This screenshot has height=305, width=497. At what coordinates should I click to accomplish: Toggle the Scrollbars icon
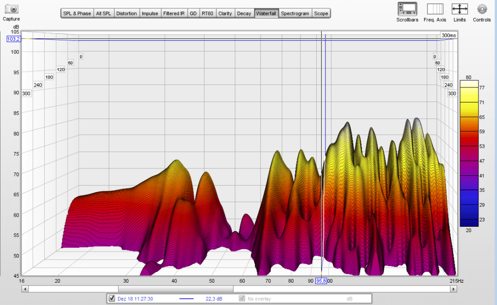pos(407,9)
